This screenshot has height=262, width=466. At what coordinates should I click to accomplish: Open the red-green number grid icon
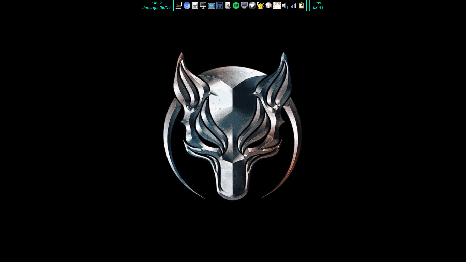(x=277, y=5)
